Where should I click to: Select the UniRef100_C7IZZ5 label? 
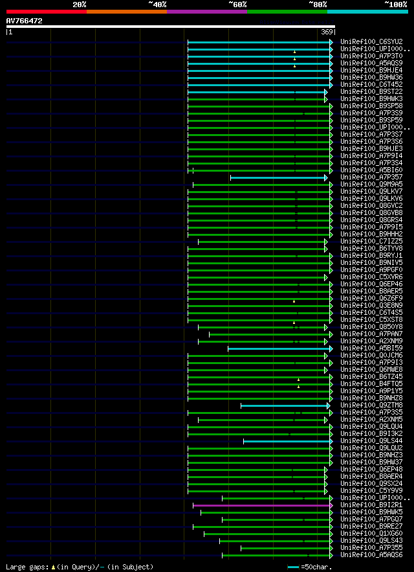[371, 241]
